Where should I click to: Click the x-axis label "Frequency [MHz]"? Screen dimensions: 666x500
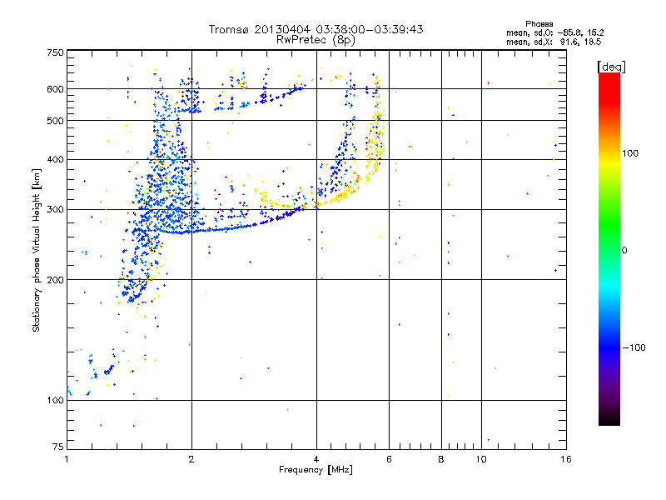point(316,470)
